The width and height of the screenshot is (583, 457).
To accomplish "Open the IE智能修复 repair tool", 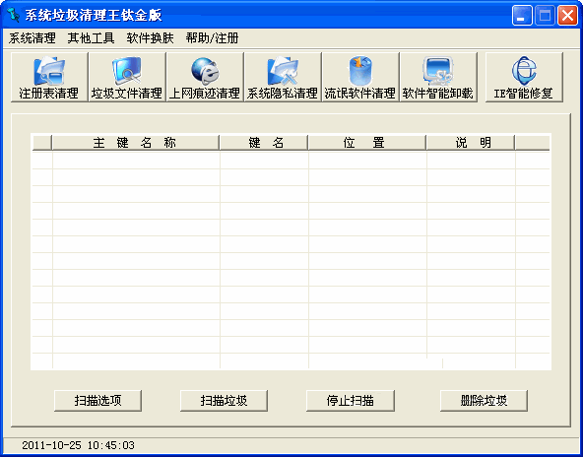I will click(x=524, y=77).
